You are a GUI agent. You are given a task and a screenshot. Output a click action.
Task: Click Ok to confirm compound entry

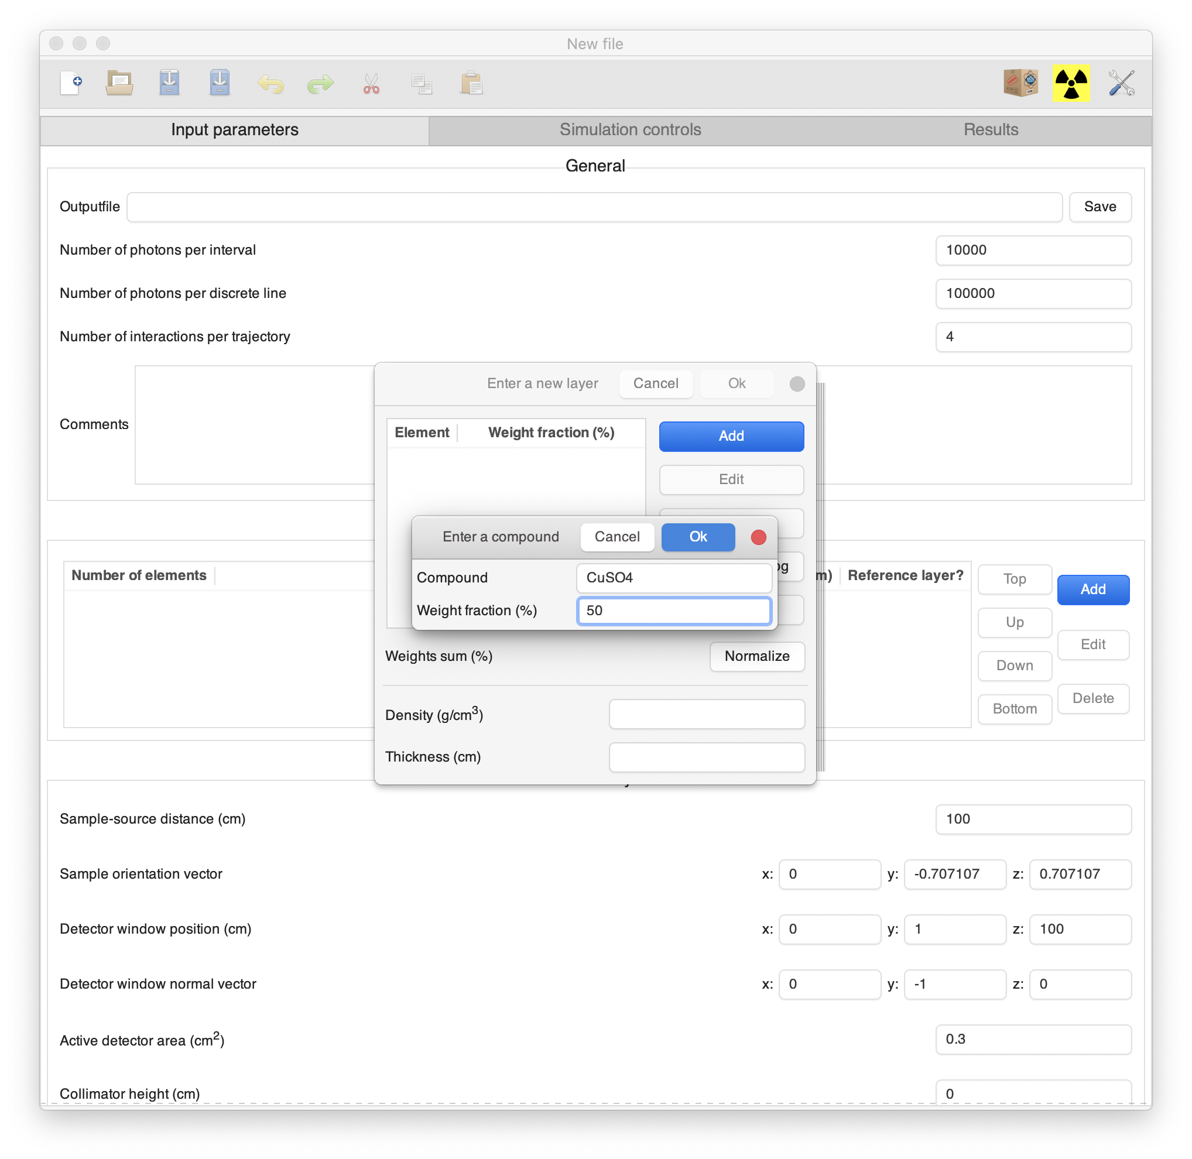click(698, 536)
